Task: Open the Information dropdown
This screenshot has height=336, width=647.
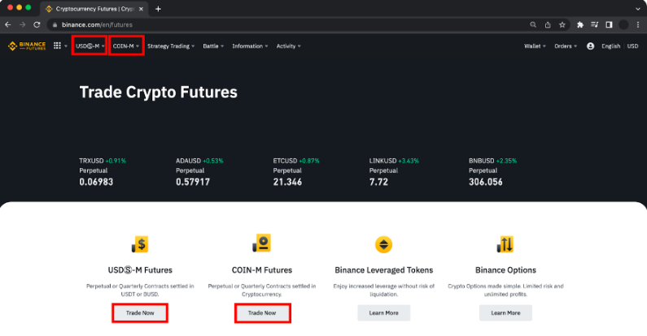Action: (x=250, y=46)
